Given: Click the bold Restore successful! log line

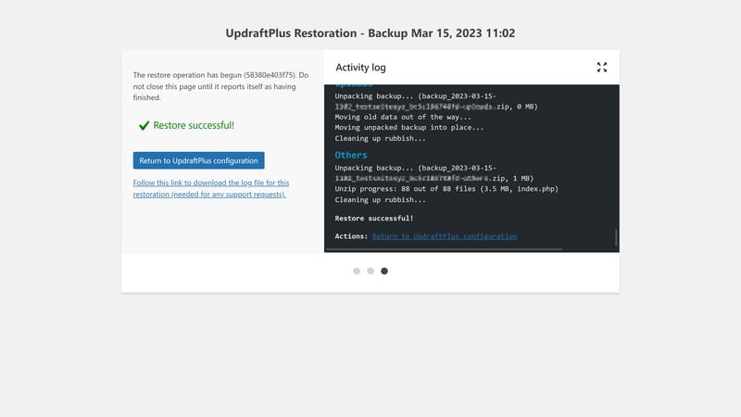Looking at the screenshot, I should coord(374,218).
